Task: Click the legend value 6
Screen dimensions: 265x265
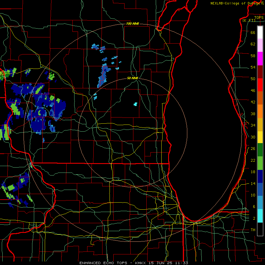Action: [x=254, y=206]
